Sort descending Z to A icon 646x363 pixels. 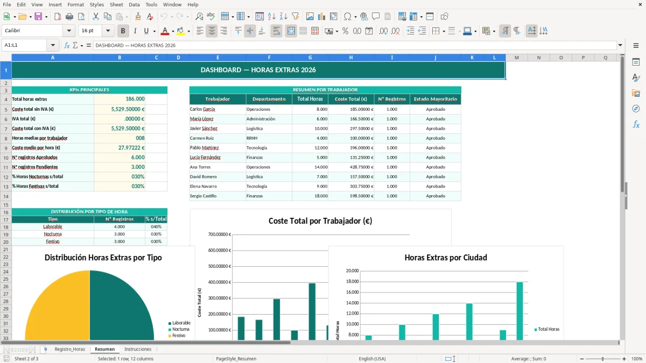283,17
